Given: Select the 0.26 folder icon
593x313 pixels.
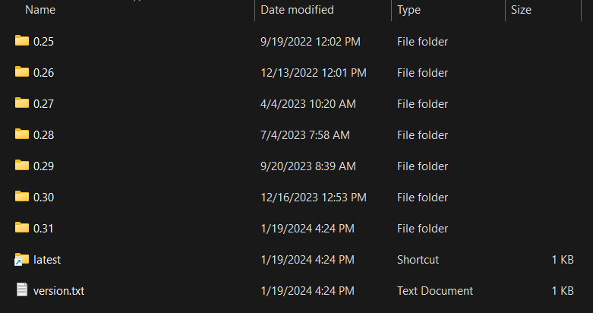Looking at the screenshot, I should (x=22, y=71).
